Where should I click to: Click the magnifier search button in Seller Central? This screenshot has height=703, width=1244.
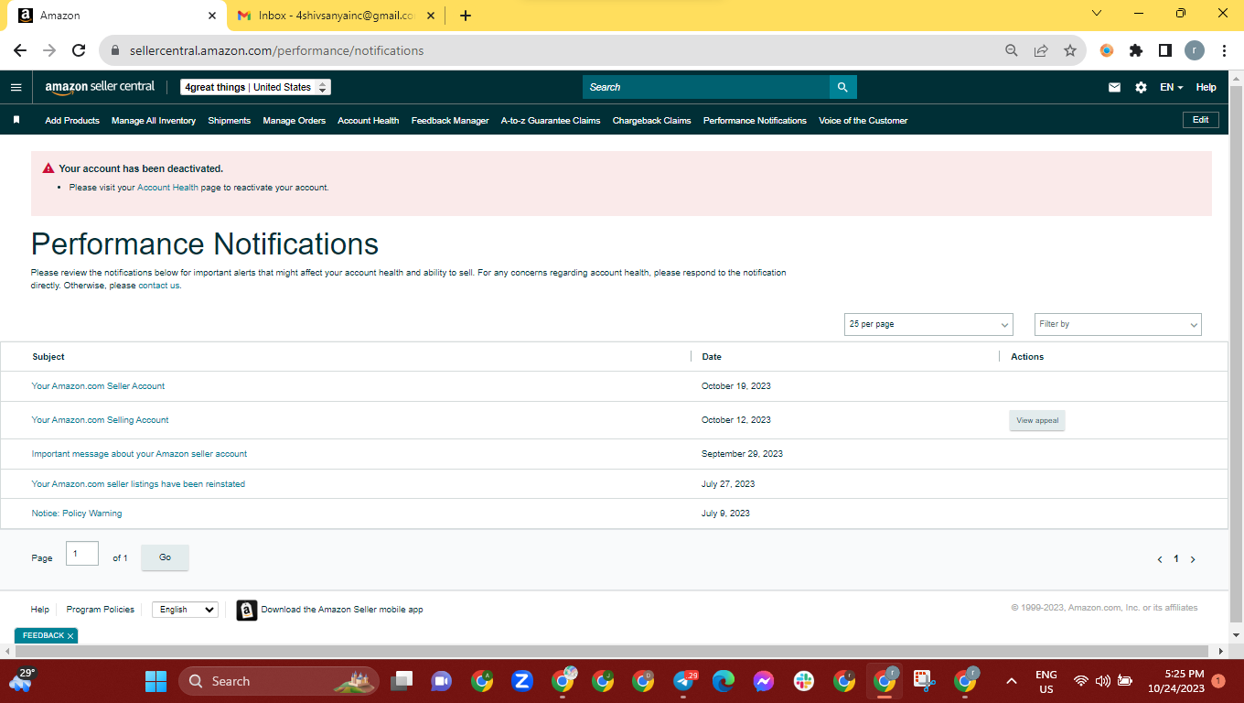[x=842, y=87]
